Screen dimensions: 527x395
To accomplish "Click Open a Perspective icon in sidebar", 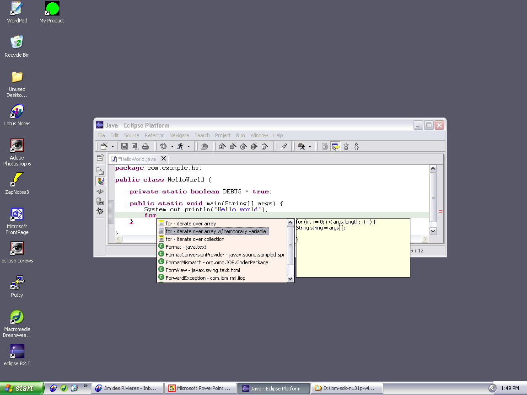I will (x=100, y=158).
